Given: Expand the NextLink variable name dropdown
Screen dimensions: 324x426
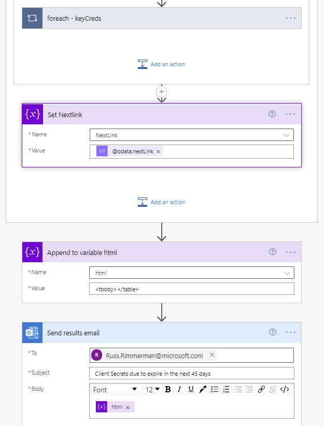Looking at the screenshot, I should click(287, 135).
